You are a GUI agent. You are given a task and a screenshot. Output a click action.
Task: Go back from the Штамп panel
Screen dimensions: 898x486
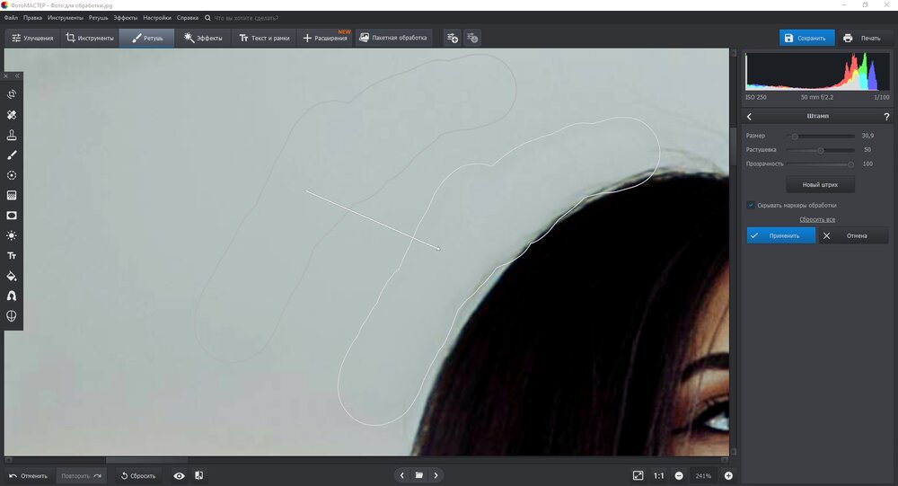click(x=750, y=117)
